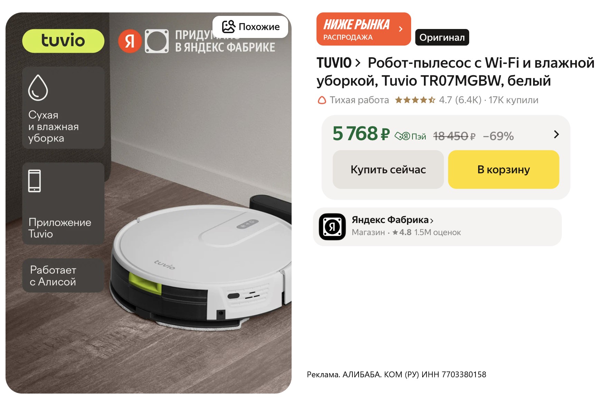Viewport: 606px width, 406px height.
Task: Click Купить сейчас button
Action: point(388,170)
